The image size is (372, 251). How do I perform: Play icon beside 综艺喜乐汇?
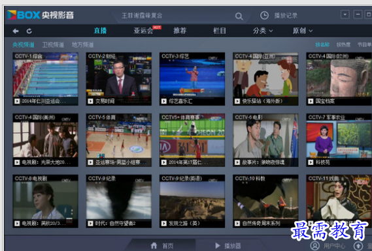164,101
